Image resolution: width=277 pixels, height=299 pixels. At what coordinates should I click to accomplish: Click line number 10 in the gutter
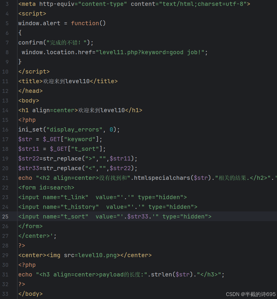point(5,72)
